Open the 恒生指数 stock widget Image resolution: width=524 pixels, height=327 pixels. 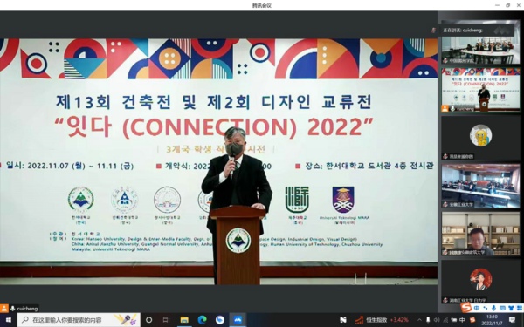382,320
